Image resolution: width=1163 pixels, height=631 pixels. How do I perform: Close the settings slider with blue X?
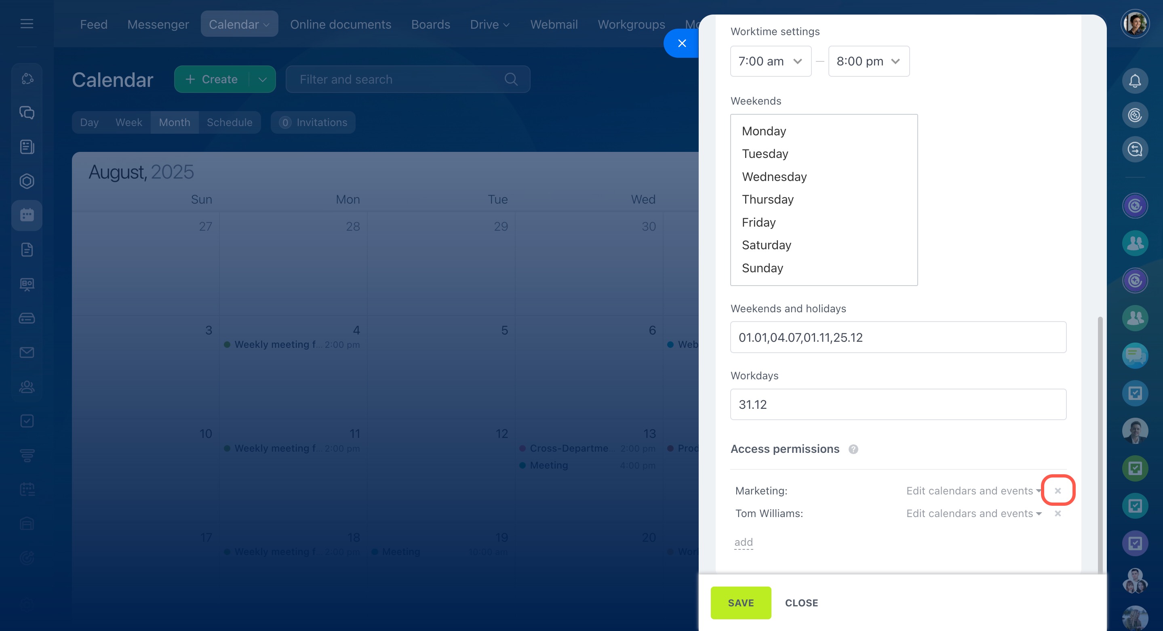pos(682,43)
